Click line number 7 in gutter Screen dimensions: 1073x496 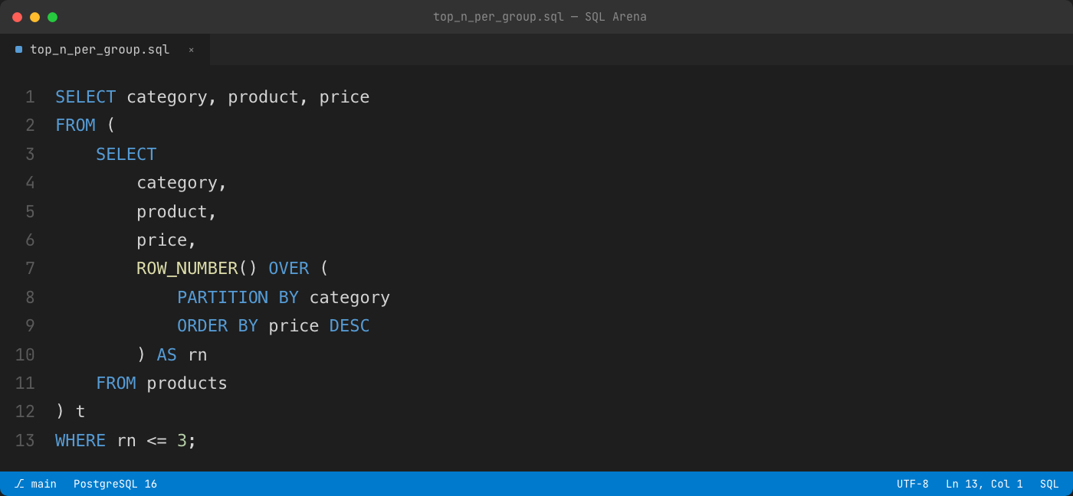click(x=30, y=269)
